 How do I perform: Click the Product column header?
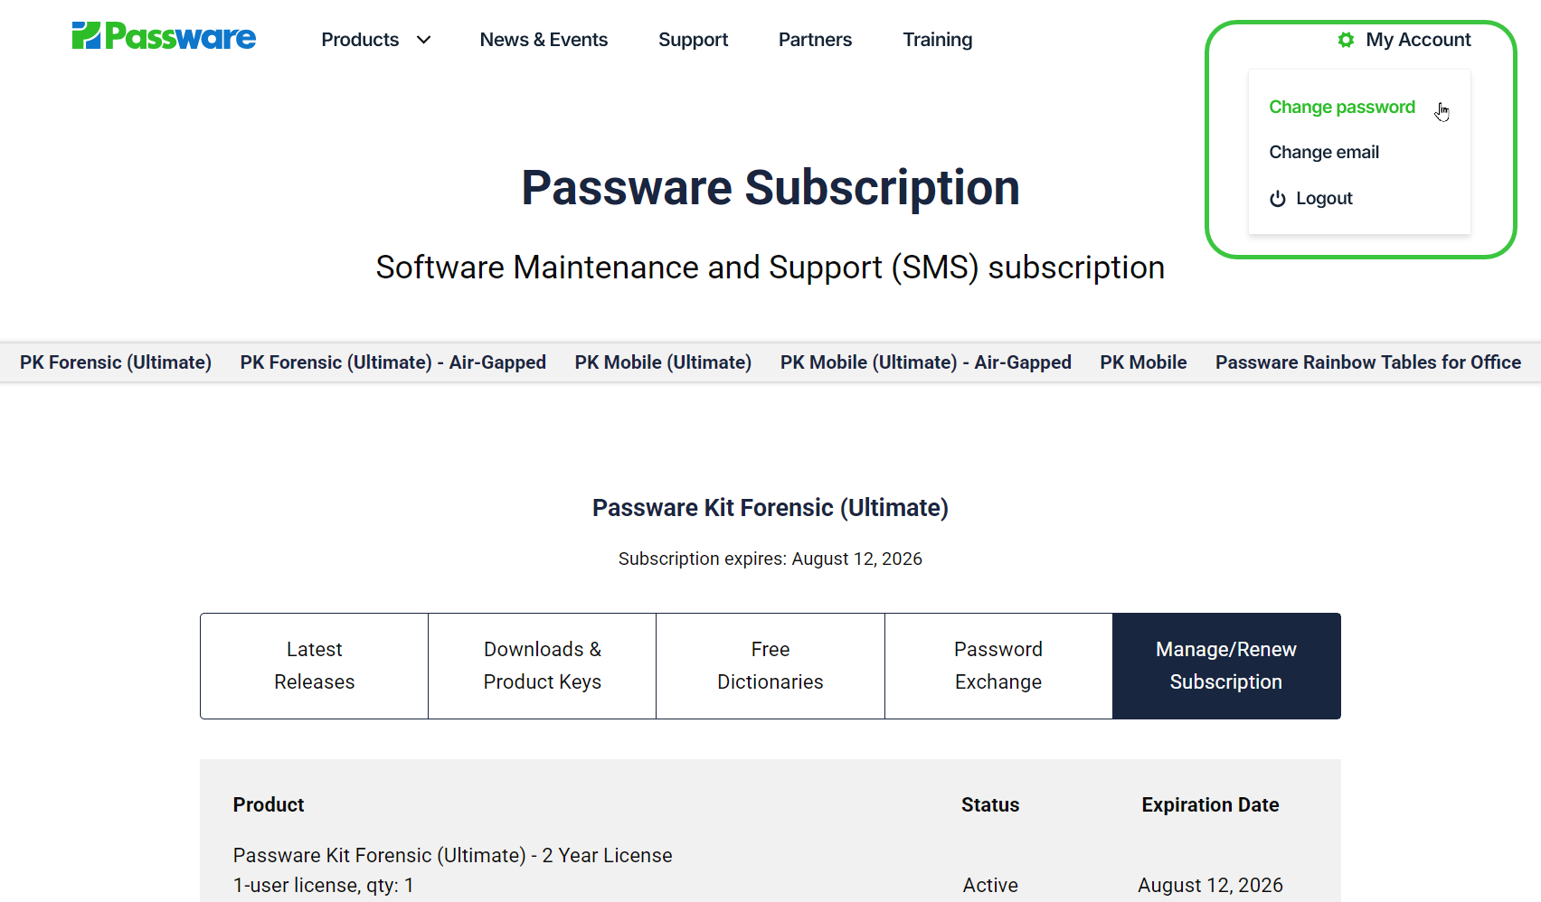(x=269, y=804)
